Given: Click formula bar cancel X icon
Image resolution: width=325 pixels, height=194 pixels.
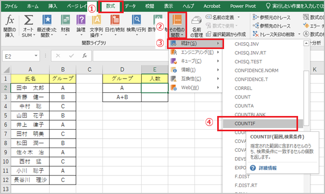Looking at the screenshot, I should [x=58, y=56].
